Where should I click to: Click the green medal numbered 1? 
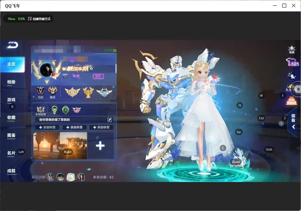pos(66,110)
